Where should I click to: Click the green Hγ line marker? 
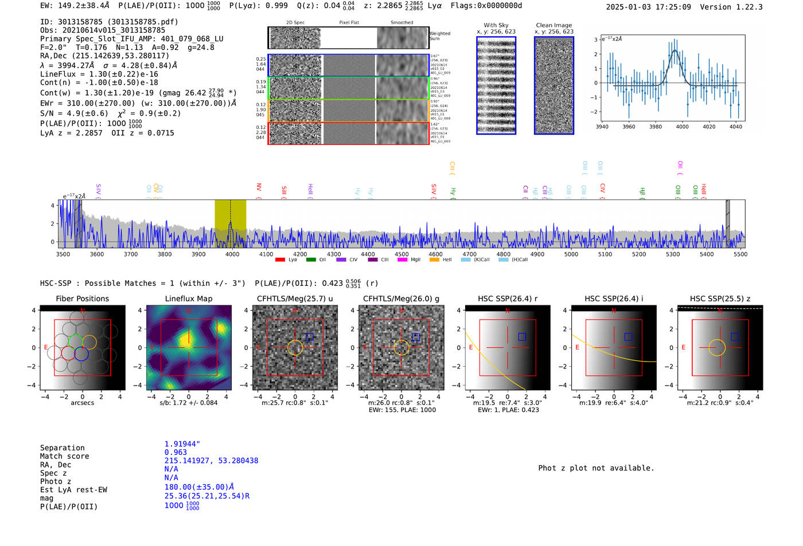453,193
